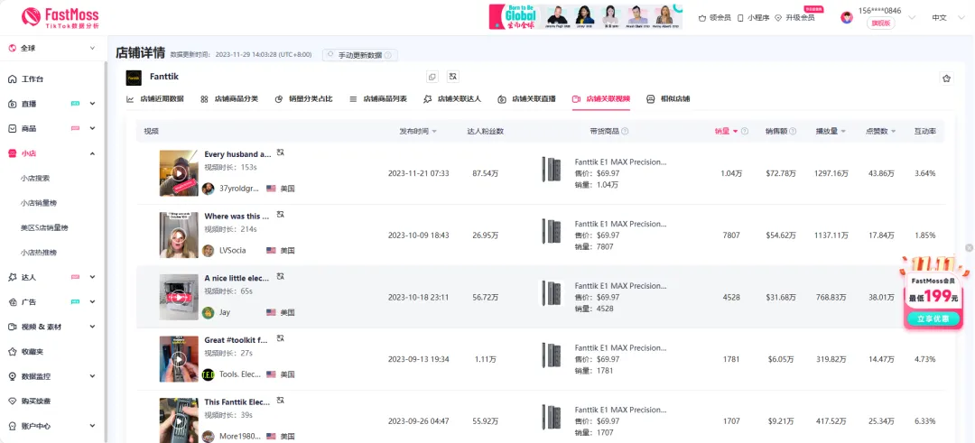
Task: Click the 收藏夹 star icon in sidebar
Action: click(x=12, y=352)
